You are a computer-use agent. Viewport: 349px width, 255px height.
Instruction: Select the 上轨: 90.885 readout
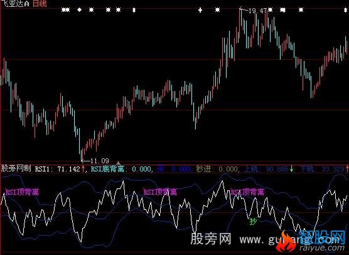pos(266,169)
